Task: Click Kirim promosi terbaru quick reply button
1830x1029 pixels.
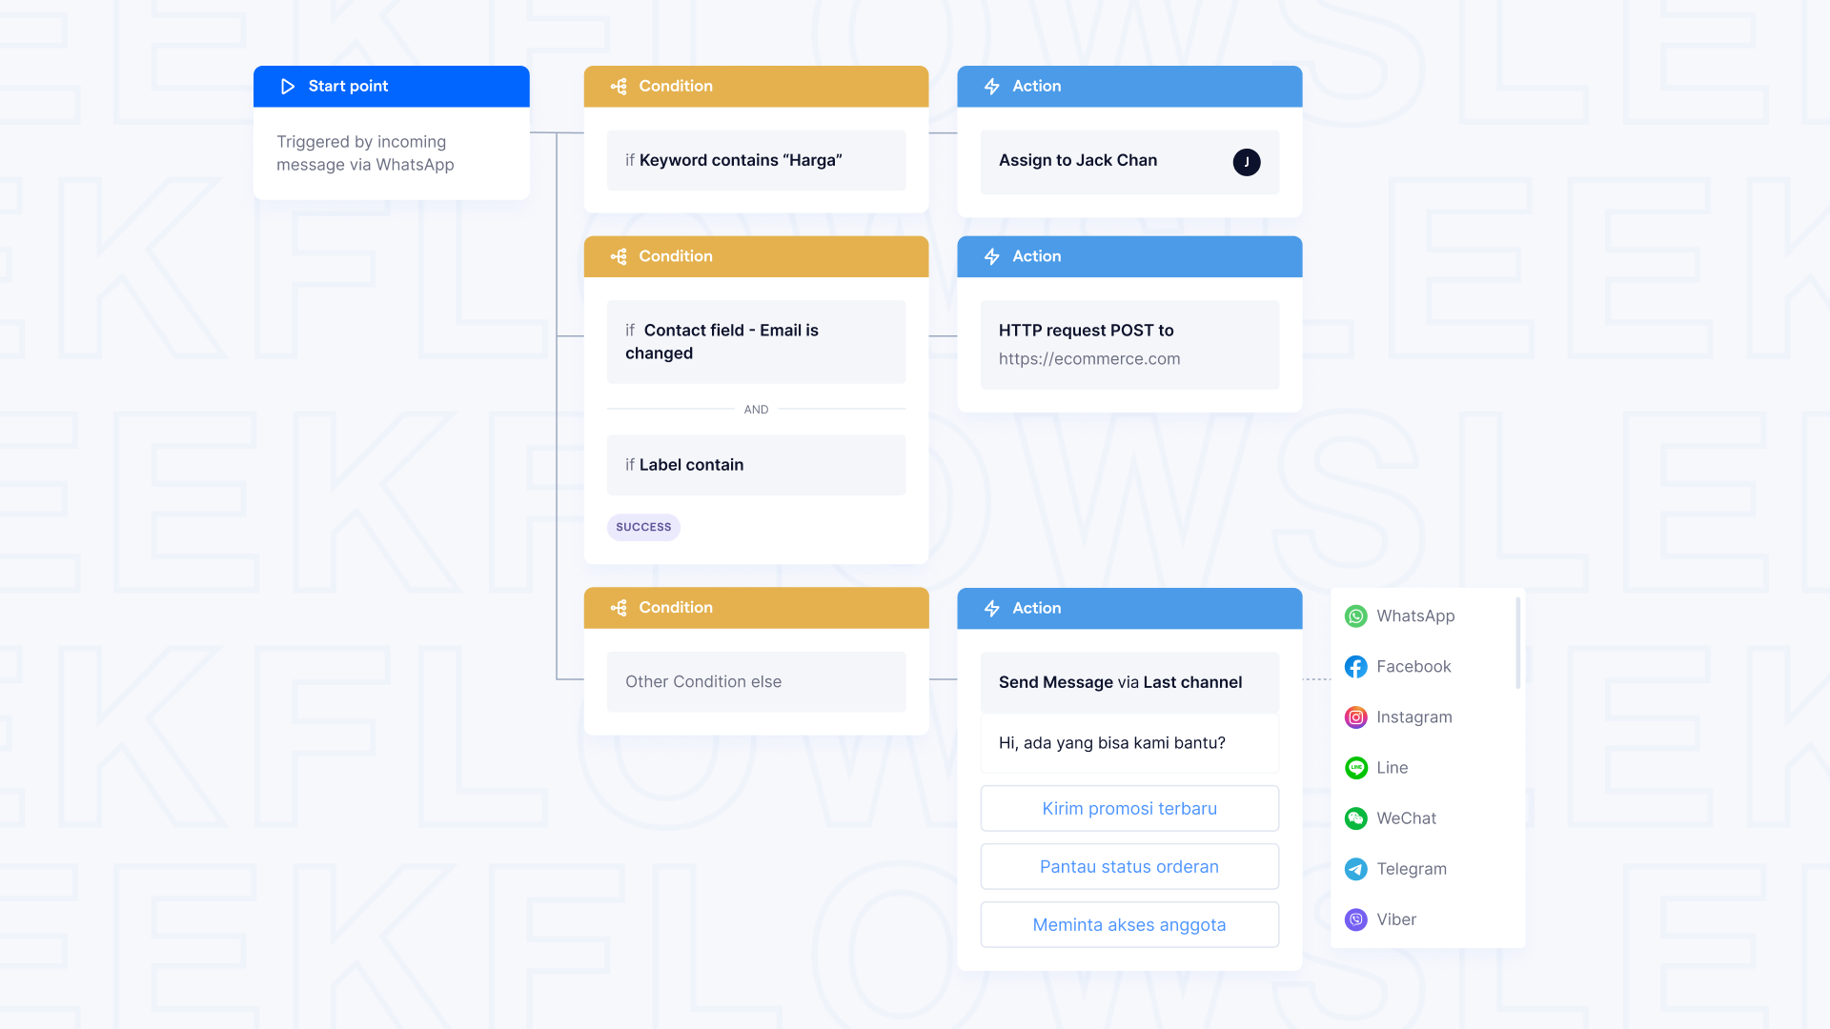Action: [x=1129, y=808]
